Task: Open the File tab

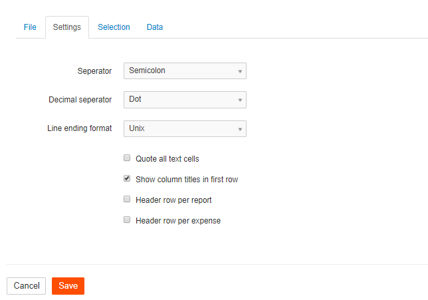Action: pos(30,27)
